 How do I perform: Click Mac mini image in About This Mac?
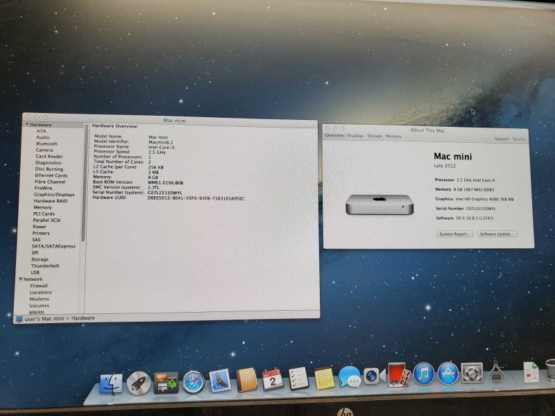(x=379, y=205)
